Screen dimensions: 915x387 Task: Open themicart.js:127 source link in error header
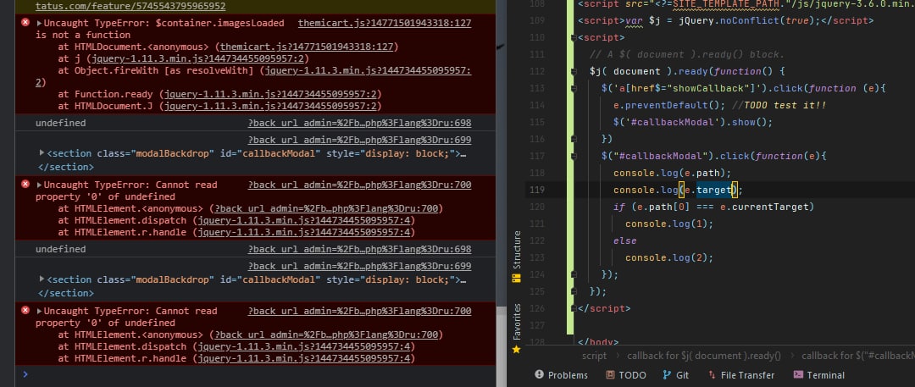[385, 24]
